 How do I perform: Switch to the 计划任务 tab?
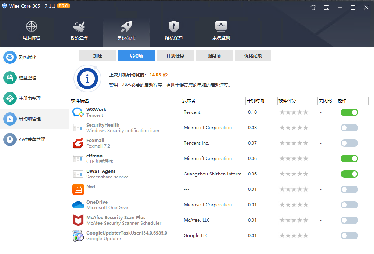click(x=175, y=55)
